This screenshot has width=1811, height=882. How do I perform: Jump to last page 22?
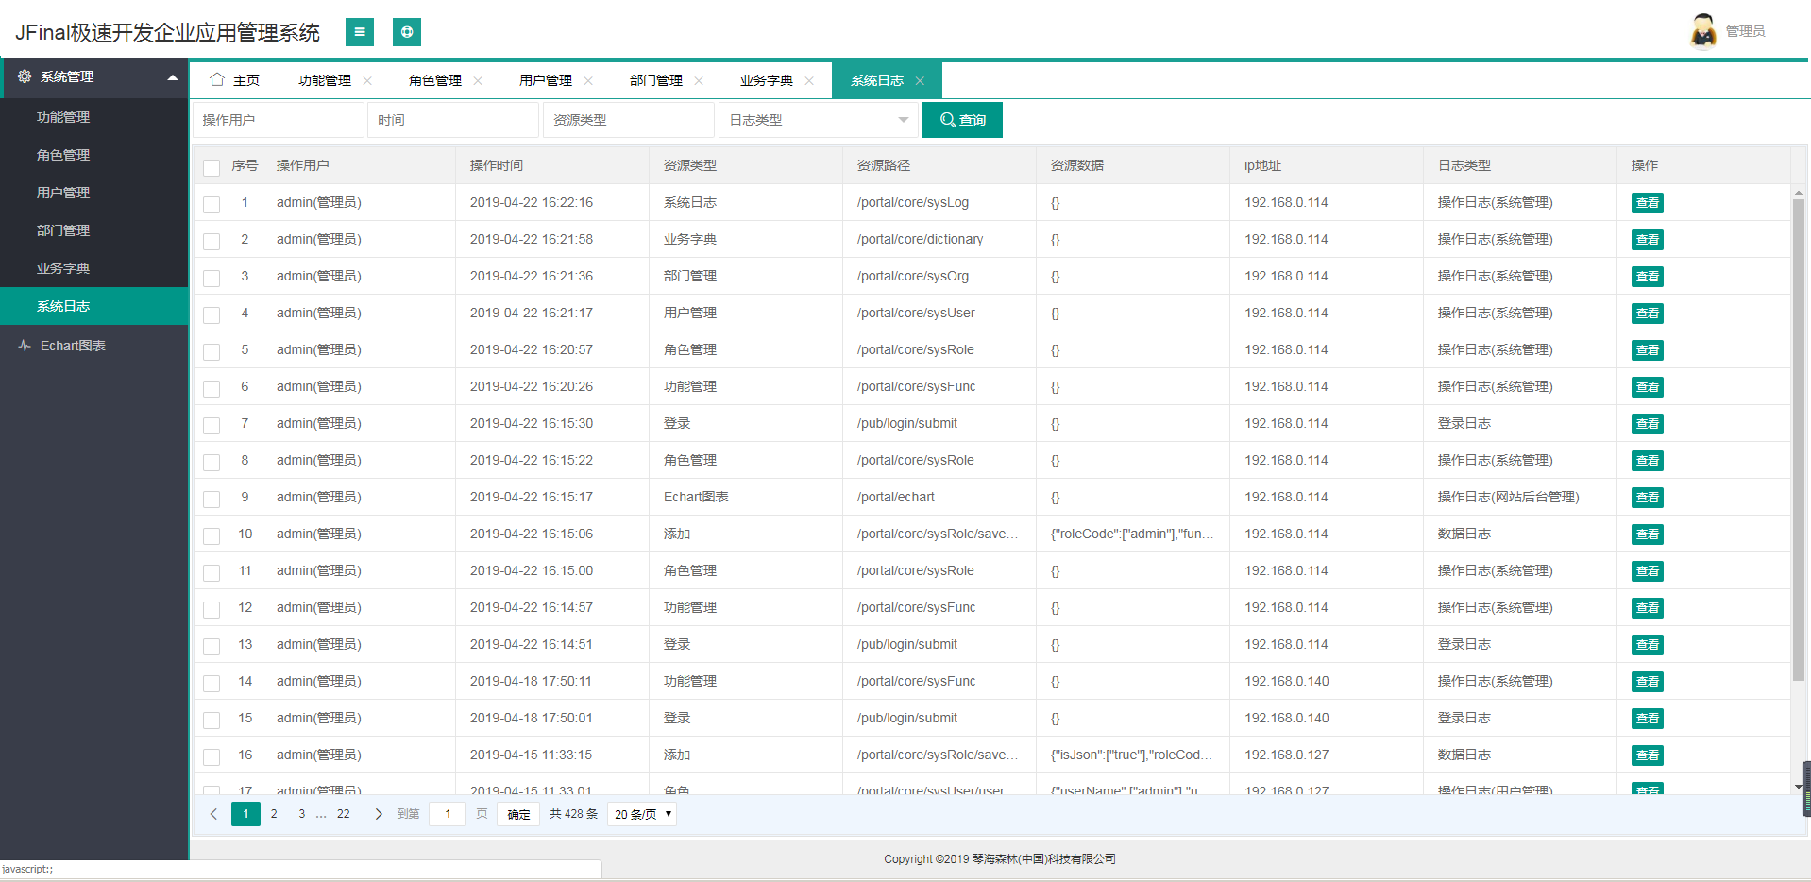click(x=344, y=814)
